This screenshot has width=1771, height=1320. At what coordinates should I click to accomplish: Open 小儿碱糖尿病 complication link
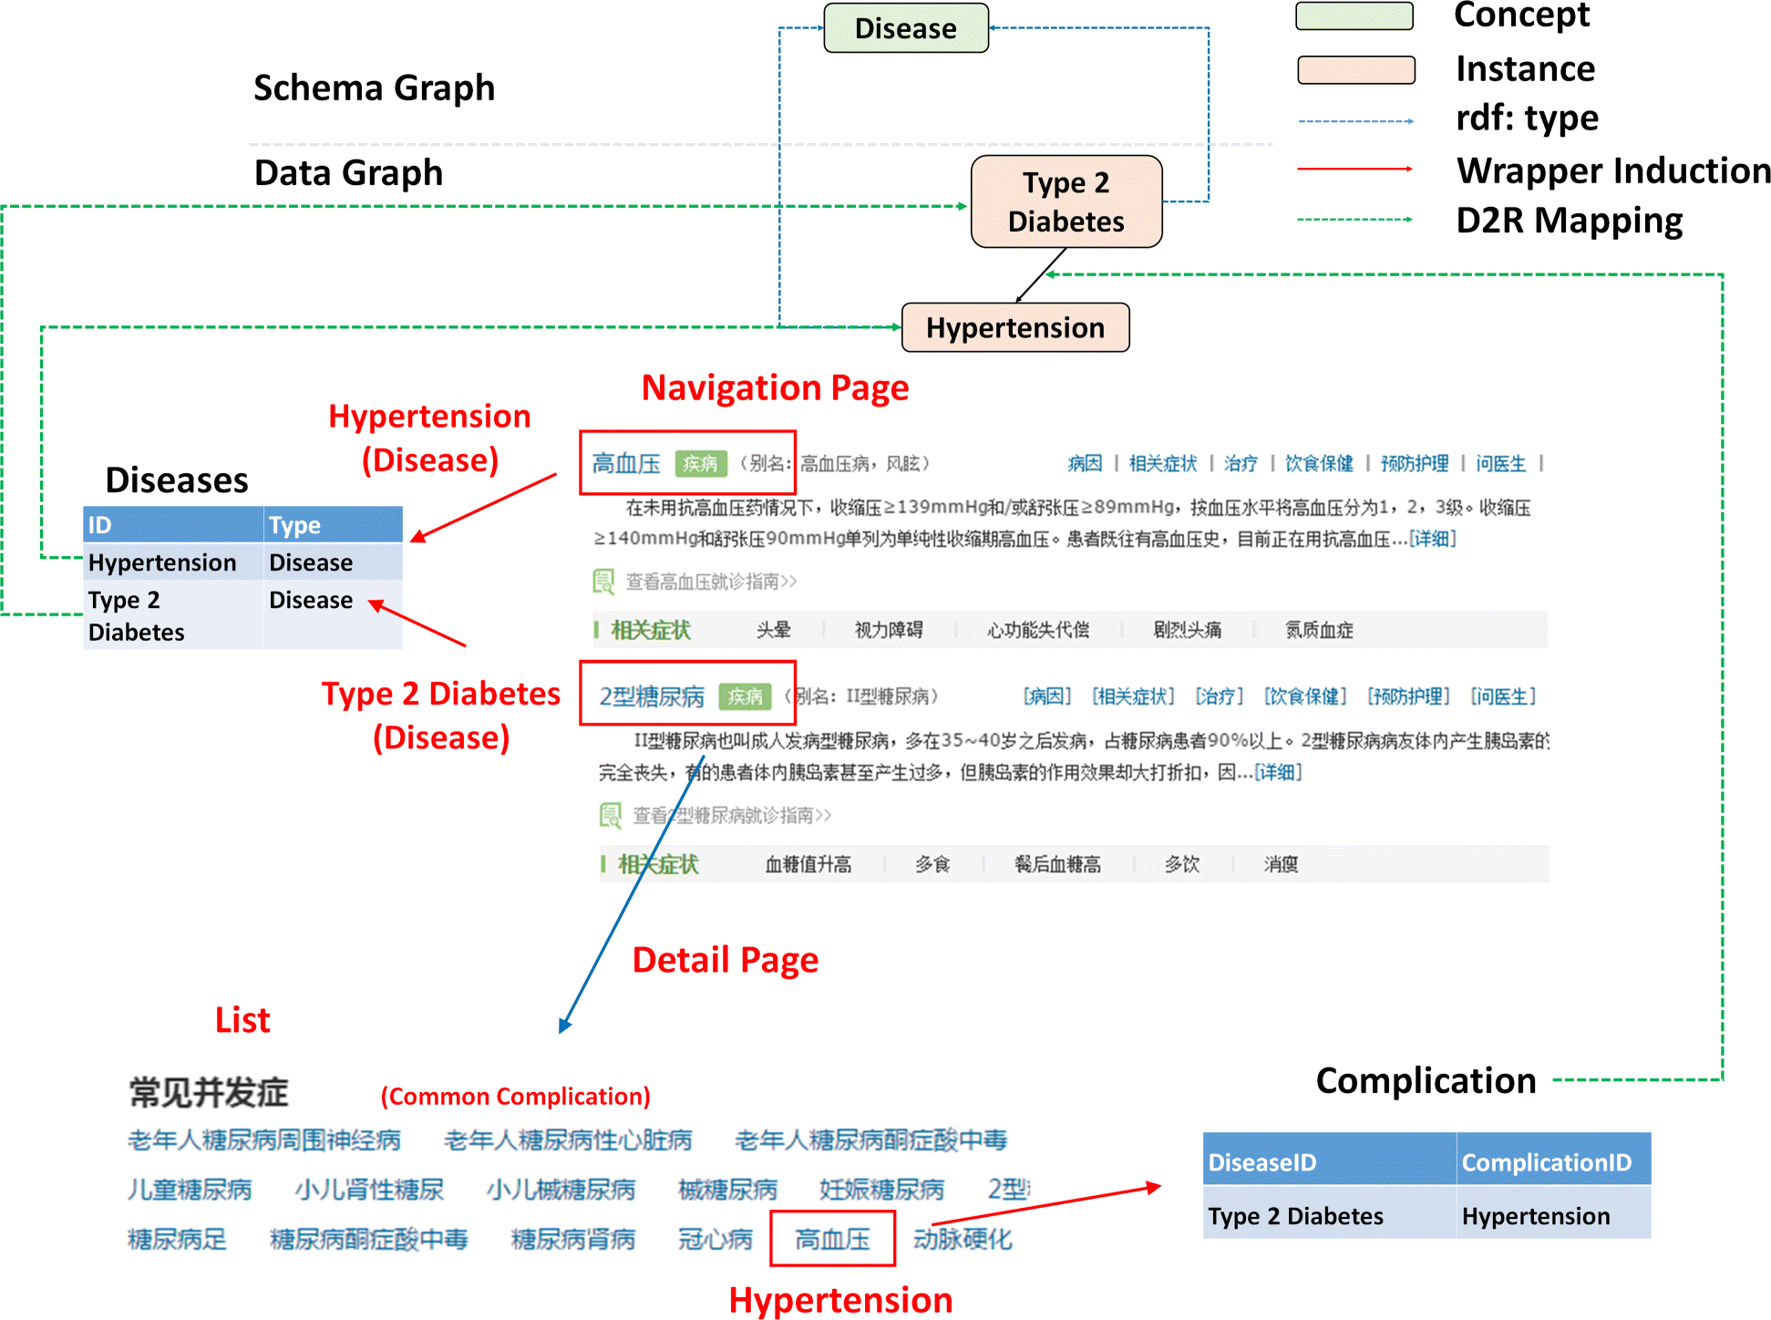(561, 1189)
